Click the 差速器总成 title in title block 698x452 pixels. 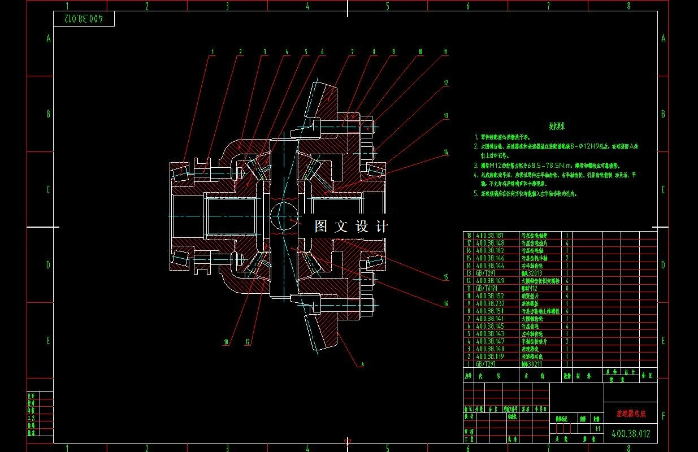(630, 414)
